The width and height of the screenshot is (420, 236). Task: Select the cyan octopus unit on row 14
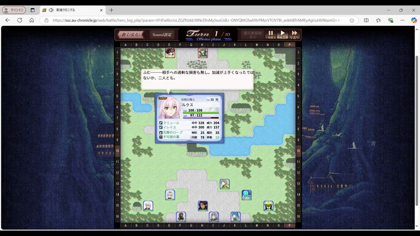[x=246, y=195]
